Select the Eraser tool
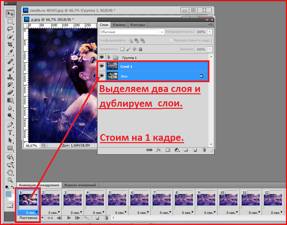Screen dimensions: 287x225 (x=10, y=92)
